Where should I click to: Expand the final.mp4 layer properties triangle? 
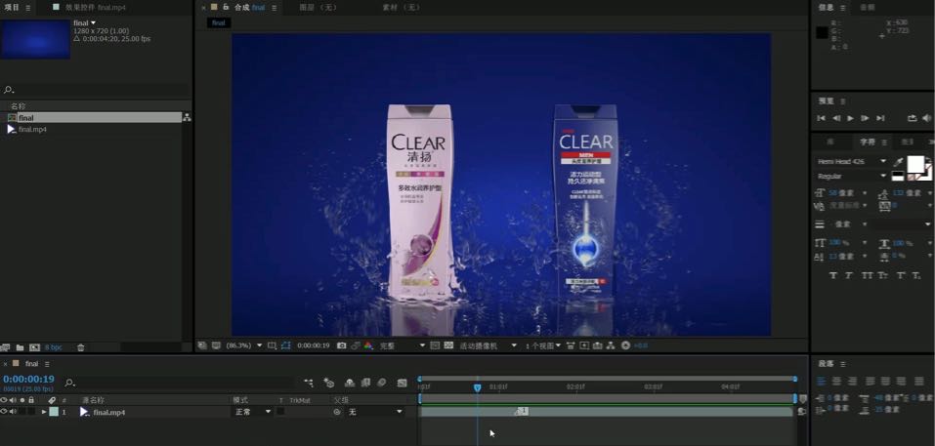click(44, 412)
